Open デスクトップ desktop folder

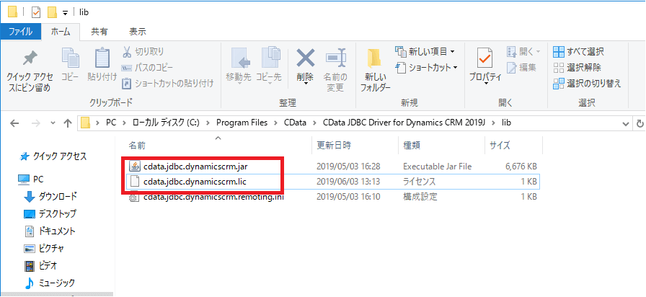(x=50, y=214)
